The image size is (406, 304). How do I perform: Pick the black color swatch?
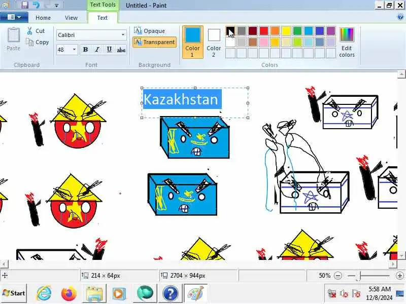[230, 31]
